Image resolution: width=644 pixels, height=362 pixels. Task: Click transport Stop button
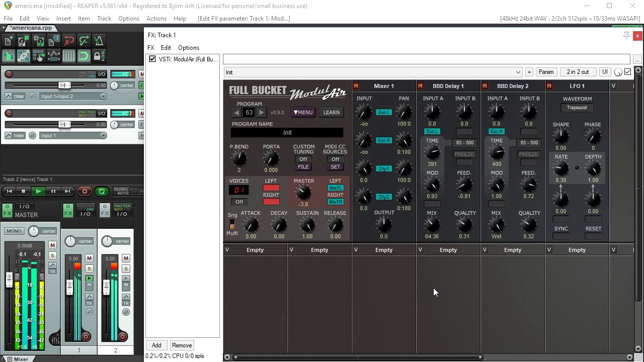(x=23, y=191)
